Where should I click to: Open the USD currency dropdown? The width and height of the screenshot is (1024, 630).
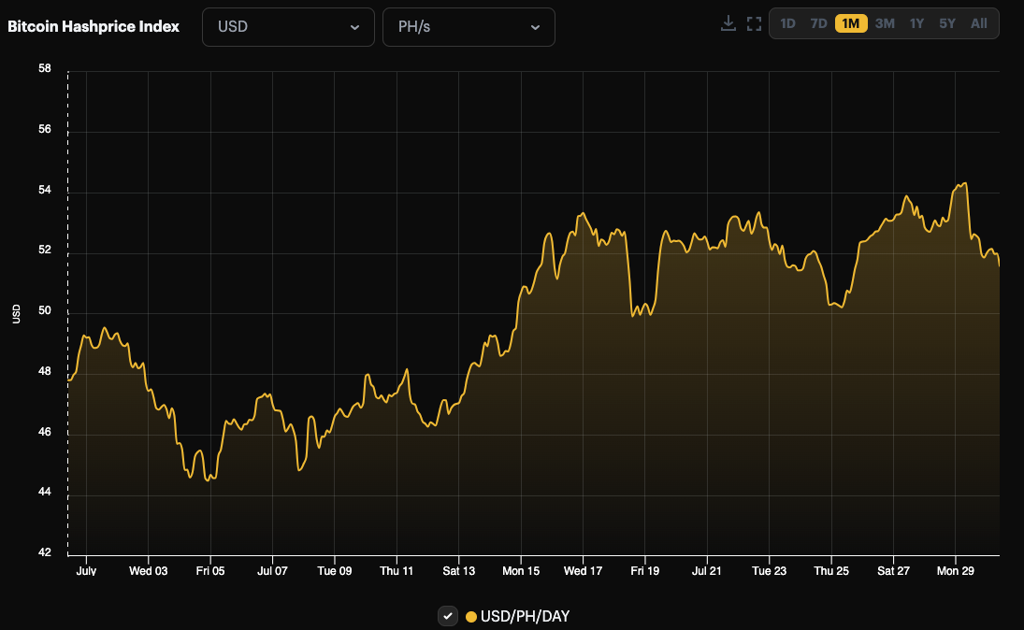288,27
